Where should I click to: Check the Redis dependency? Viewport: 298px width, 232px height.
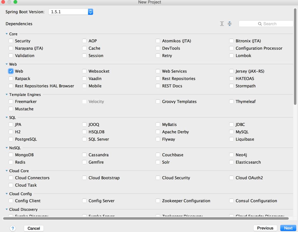(11, 162)
